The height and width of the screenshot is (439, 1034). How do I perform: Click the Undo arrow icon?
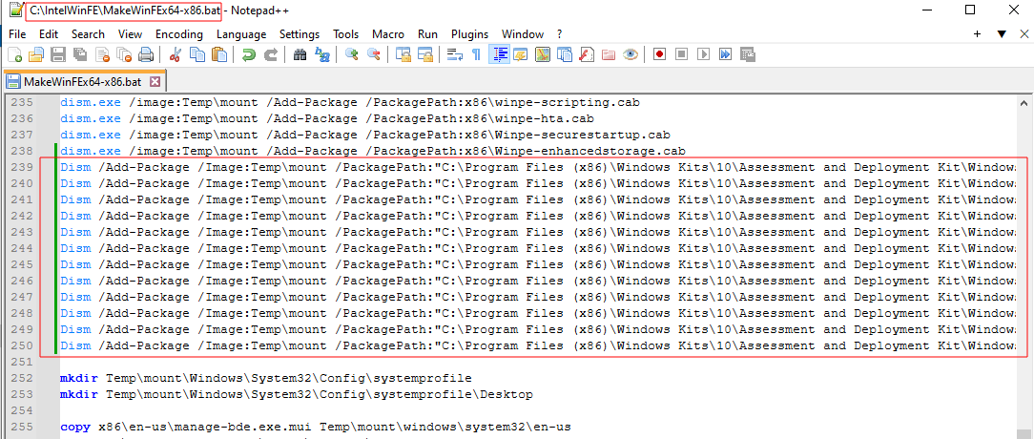pos(248,54)
